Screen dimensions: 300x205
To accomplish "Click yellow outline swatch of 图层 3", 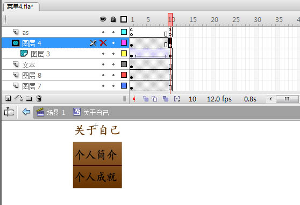I will coord(124,53).
